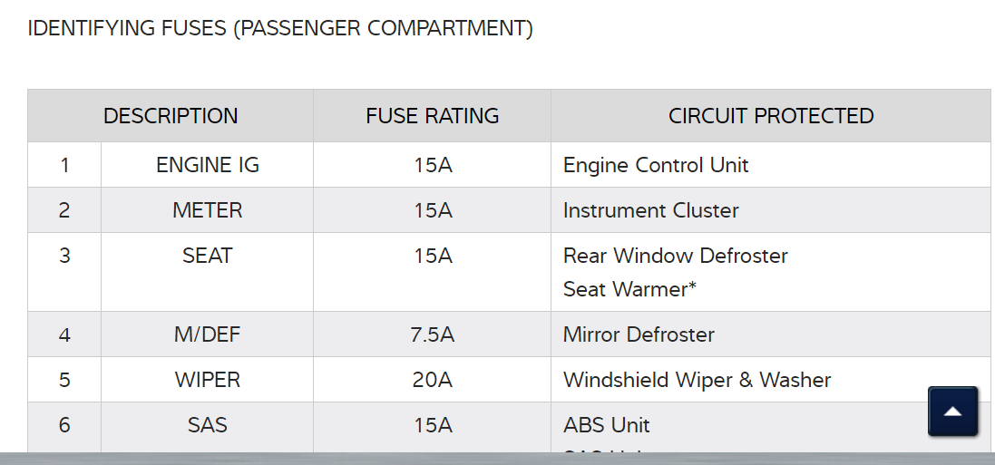Click the Identifying Fuses section heading
Image resolution: width=995 pixels, height=465 pixels.
pyautogui.click(x=280, y=28)
